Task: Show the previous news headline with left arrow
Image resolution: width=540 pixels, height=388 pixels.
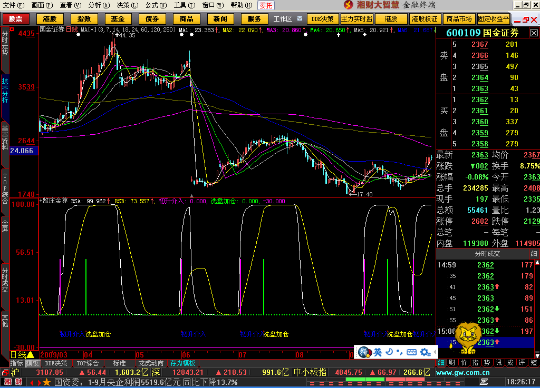Action: tap(32, 382)
